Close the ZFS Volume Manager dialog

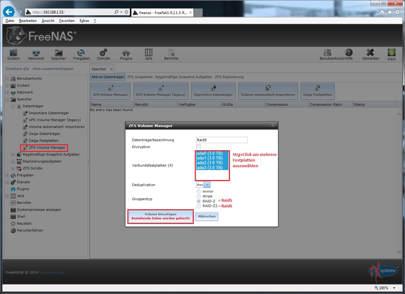[273, 126]
